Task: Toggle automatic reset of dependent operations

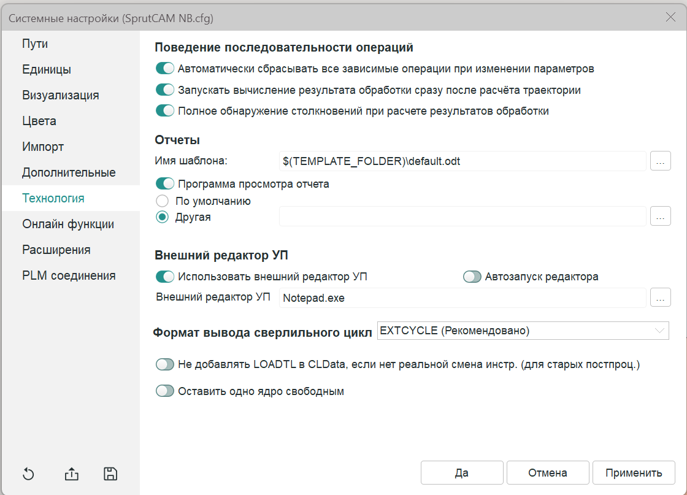Action: point(165,69)
